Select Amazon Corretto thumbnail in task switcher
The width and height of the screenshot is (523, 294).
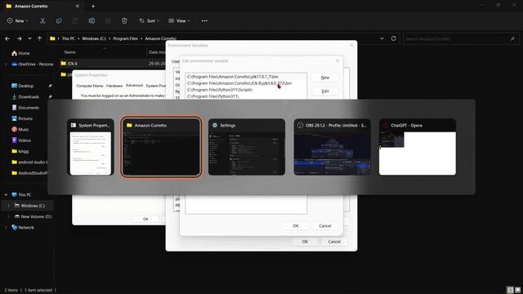point(161,147)
